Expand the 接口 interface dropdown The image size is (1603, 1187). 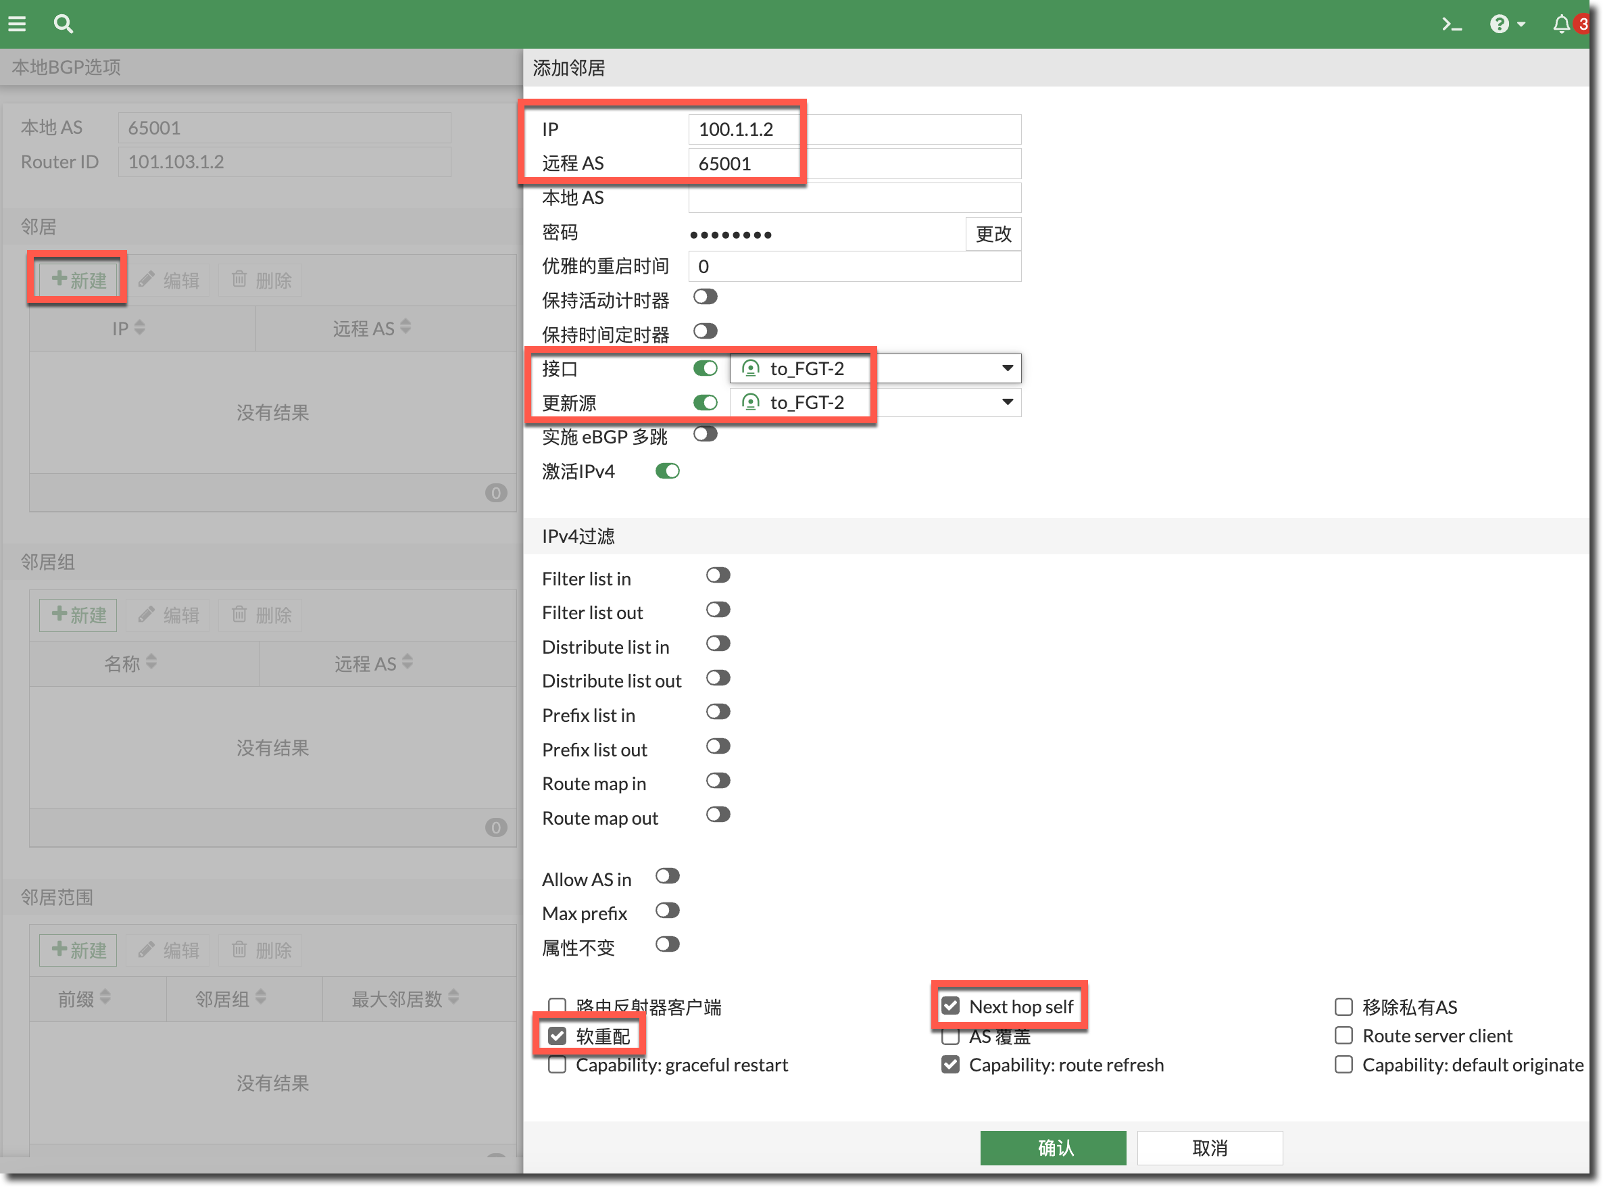coord(1007,368)
